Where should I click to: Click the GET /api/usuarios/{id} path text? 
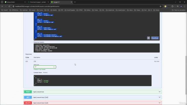pos(41,97)
